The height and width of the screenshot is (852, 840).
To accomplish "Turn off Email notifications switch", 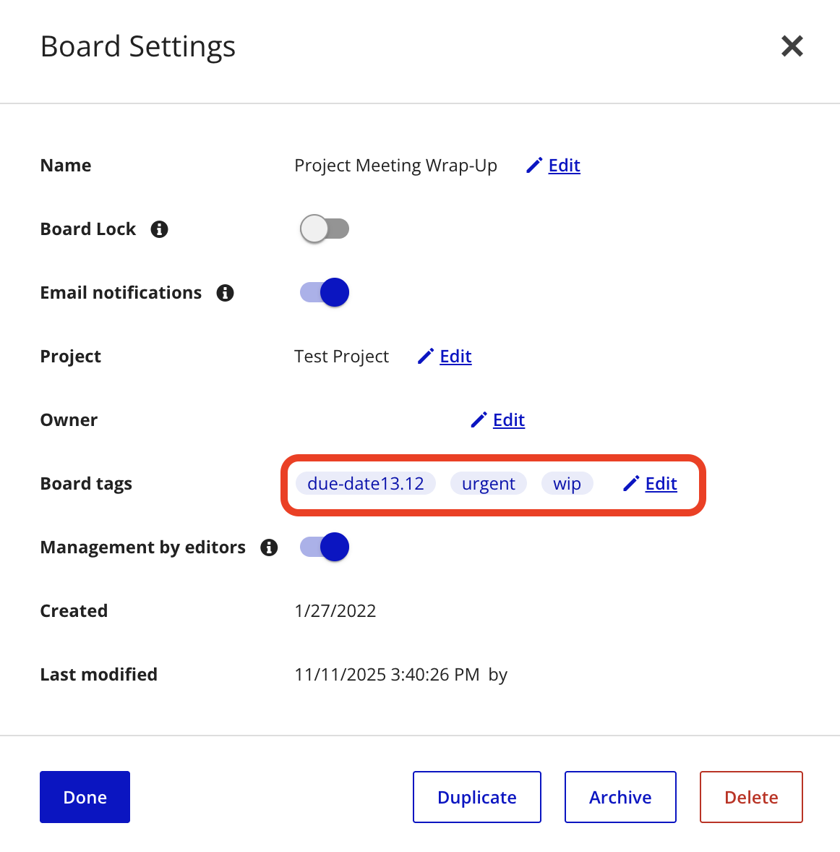I will (325, 293).
